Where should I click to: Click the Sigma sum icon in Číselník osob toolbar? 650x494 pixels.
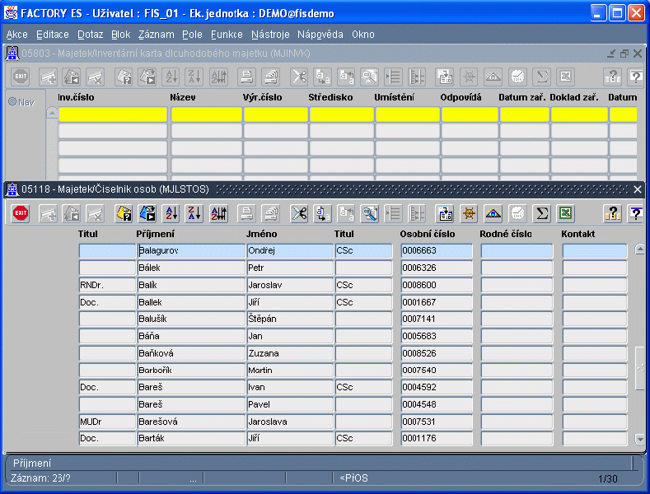[542, 213]
